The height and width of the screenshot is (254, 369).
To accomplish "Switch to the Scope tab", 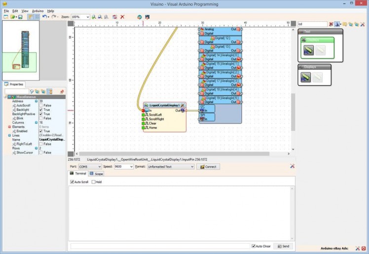I will pyautogui.click(x=96, y=174).
